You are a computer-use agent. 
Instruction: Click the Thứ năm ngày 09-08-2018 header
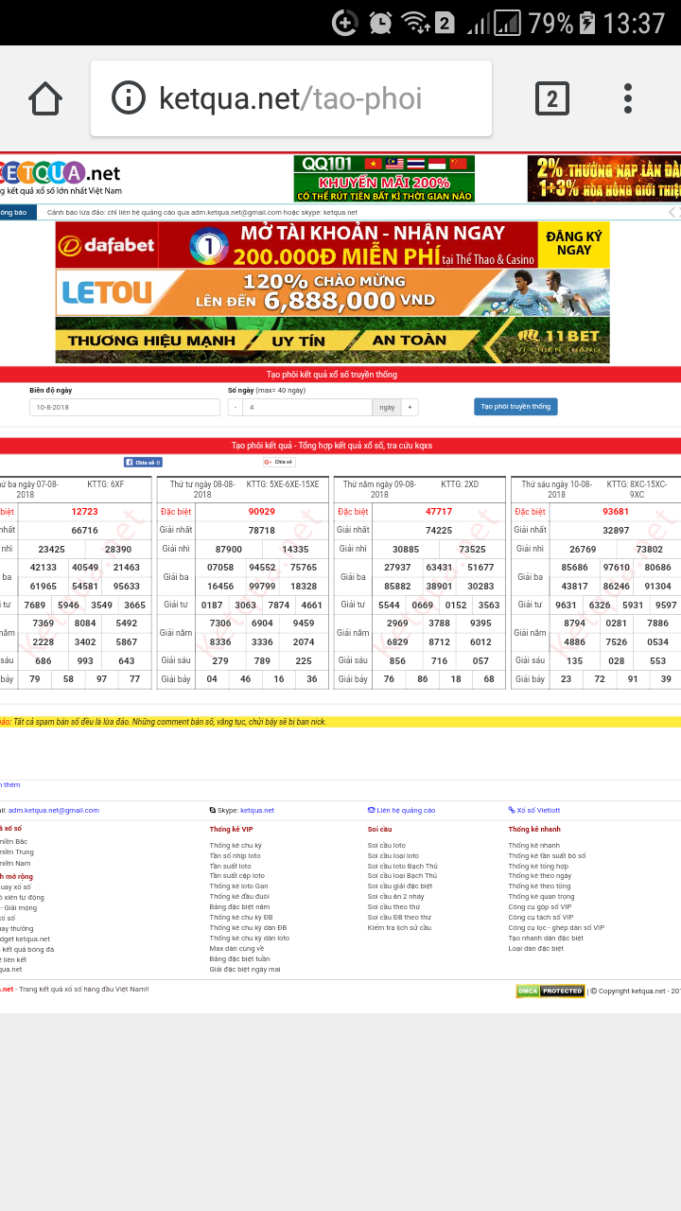tap(379, 489)
